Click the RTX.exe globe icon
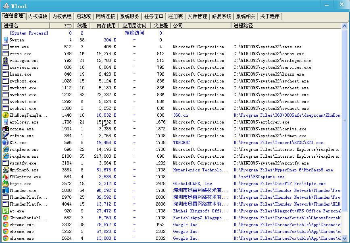Screen dimensions: 350x243 [6, 142]
